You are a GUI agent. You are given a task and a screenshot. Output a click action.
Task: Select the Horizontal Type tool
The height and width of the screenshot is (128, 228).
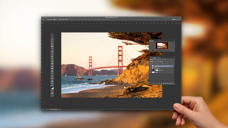[x=52, y=73]
